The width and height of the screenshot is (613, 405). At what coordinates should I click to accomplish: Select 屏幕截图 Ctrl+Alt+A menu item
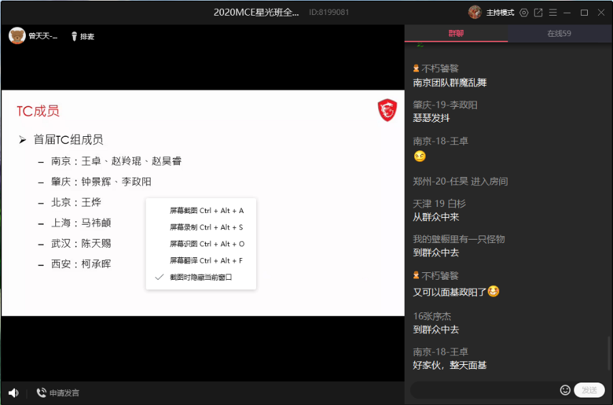(x=206, y=211)
